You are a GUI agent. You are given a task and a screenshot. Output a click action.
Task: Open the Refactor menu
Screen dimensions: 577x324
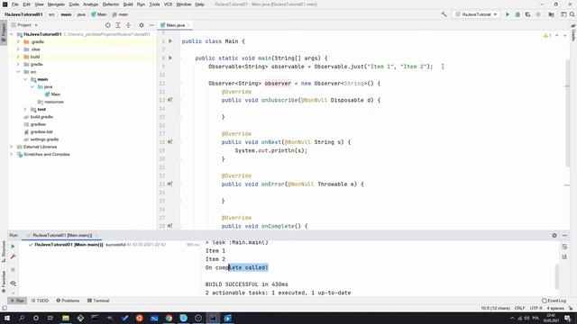[110, 4]
